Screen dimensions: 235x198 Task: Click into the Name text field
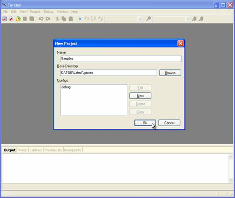click(120, 59)
